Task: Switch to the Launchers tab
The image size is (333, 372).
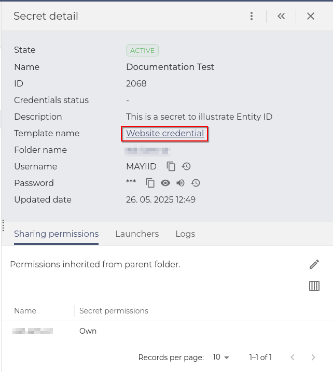Action: 137,234
